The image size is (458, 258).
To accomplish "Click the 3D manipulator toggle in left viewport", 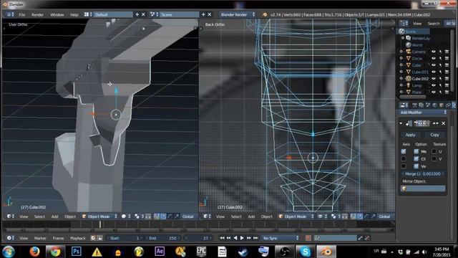I will tap(157, 216).
